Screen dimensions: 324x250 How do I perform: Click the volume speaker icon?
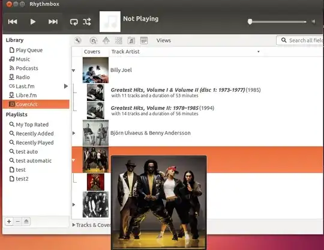pyautogui.click(x=314, y=22)
